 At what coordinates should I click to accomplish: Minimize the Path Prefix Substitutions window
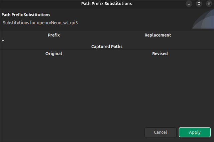[x=189, y=4]
